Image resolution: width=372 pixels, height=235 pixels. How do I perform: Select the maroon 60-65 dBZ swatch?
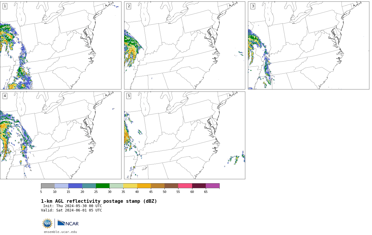point(199,186)
